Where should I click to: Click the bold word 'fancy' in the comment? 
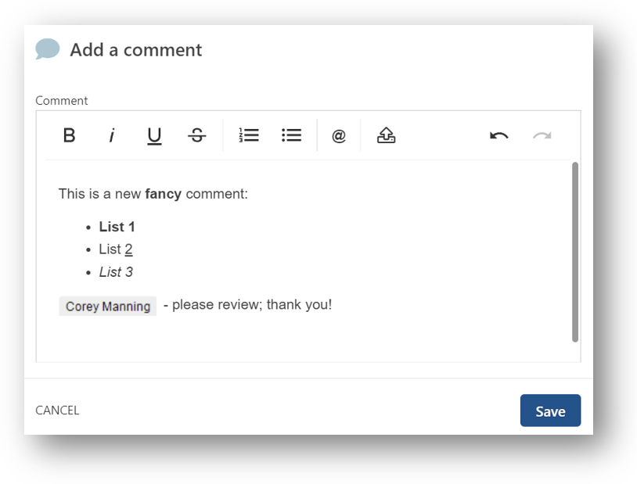(163, 194)
